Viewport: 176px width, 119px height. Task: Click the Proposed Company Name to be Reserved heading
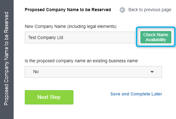[68, 10]
